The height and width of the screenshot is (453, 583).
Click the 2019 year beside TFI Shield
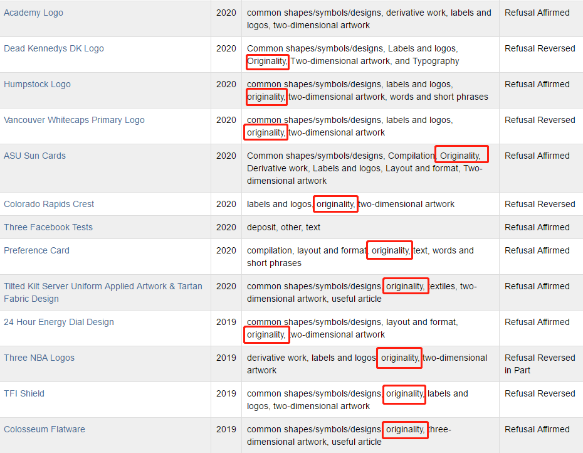point(226,393)
